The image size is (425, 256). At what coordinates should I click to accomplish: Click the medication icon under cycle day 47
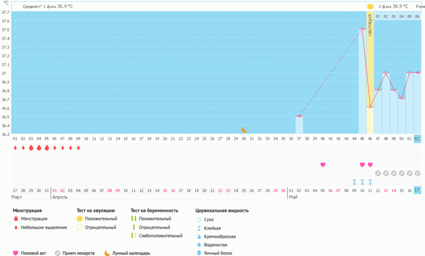pyautogui.click(x=378, y=173)
